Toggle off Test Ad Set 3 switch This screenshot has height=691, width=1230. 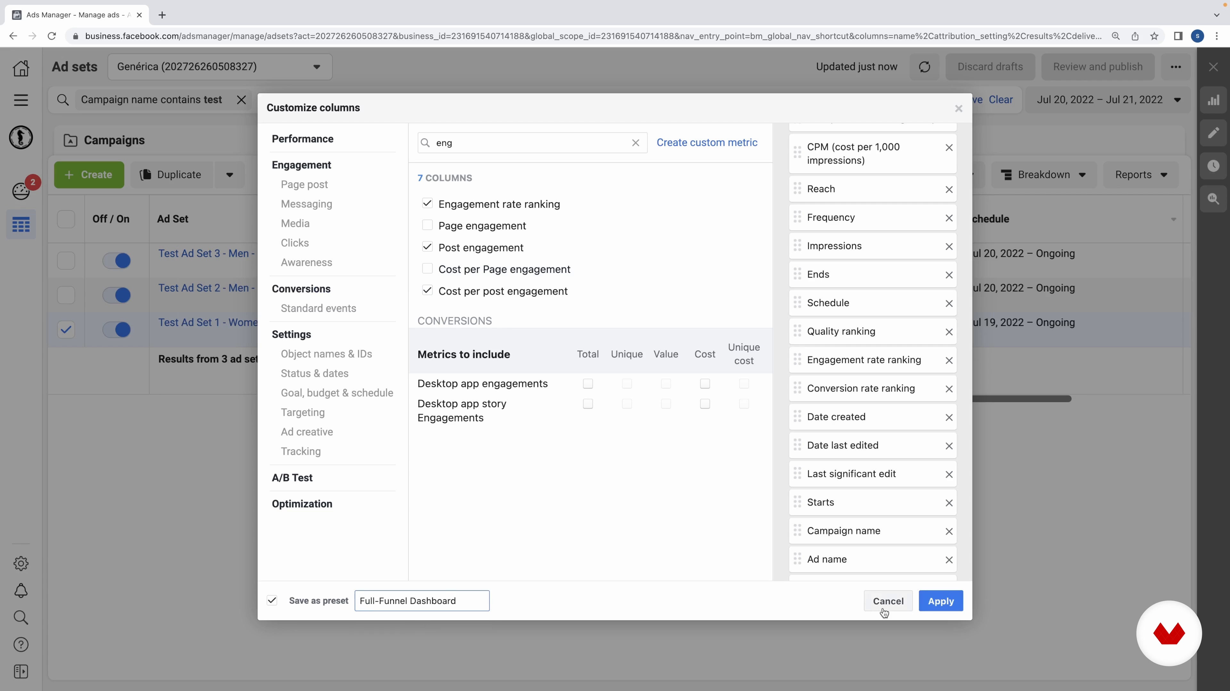[x=117, y=261]
